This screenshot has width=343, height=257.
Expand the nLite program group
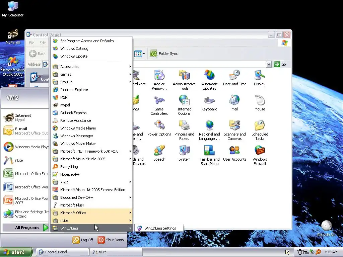91,221
